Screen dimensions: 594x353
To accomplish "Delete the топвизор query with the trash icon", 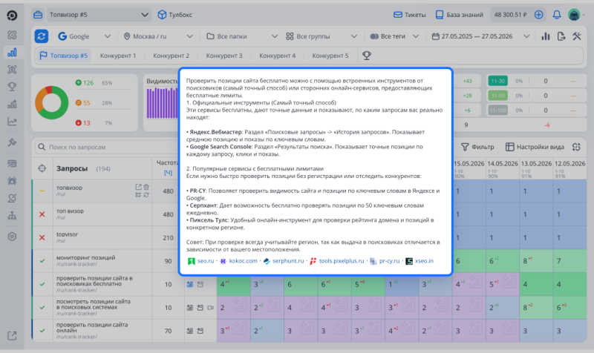I will [146, 187].
